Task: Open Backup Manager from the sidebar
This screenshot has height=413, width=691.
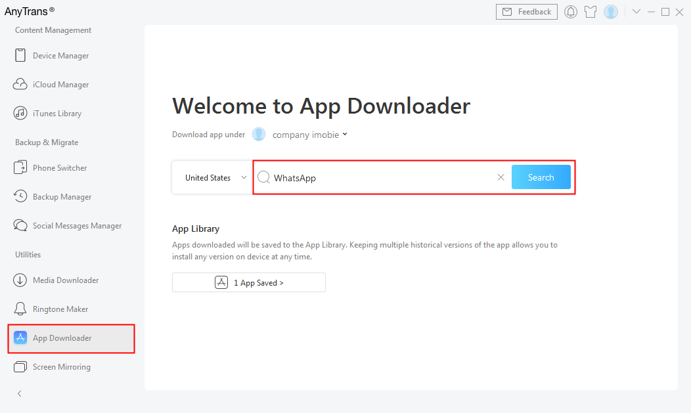Action: [x=62, y=197]
